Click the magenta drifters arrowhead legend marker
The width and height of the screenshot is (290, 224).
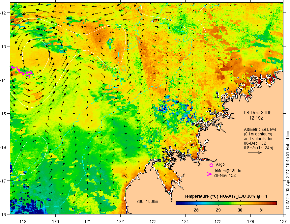pyautogui.click(x=209, y=174)
